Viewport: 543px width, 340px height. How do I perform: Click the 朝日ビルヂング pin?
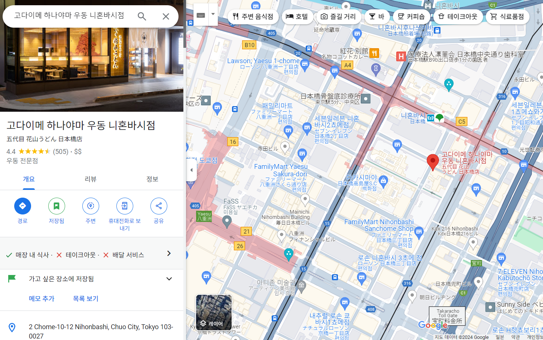click(x=412, y=296)
